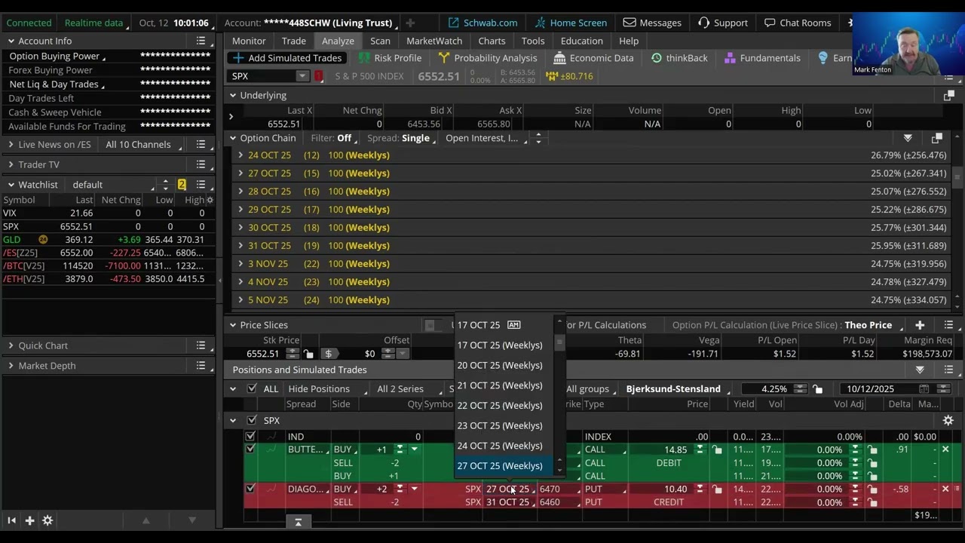
Task: Jump to first gadget icon at bottom left
Action: tap(11, 520)
